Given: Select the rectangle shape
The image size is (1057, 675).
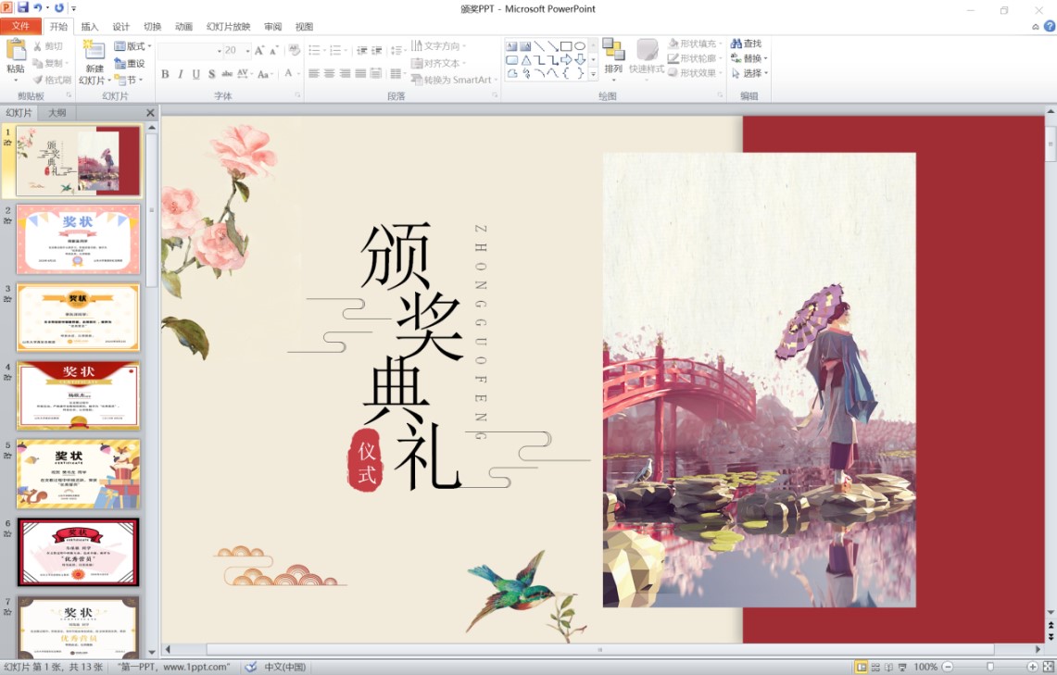Looking at the screenshot, I should pos(566,46).
